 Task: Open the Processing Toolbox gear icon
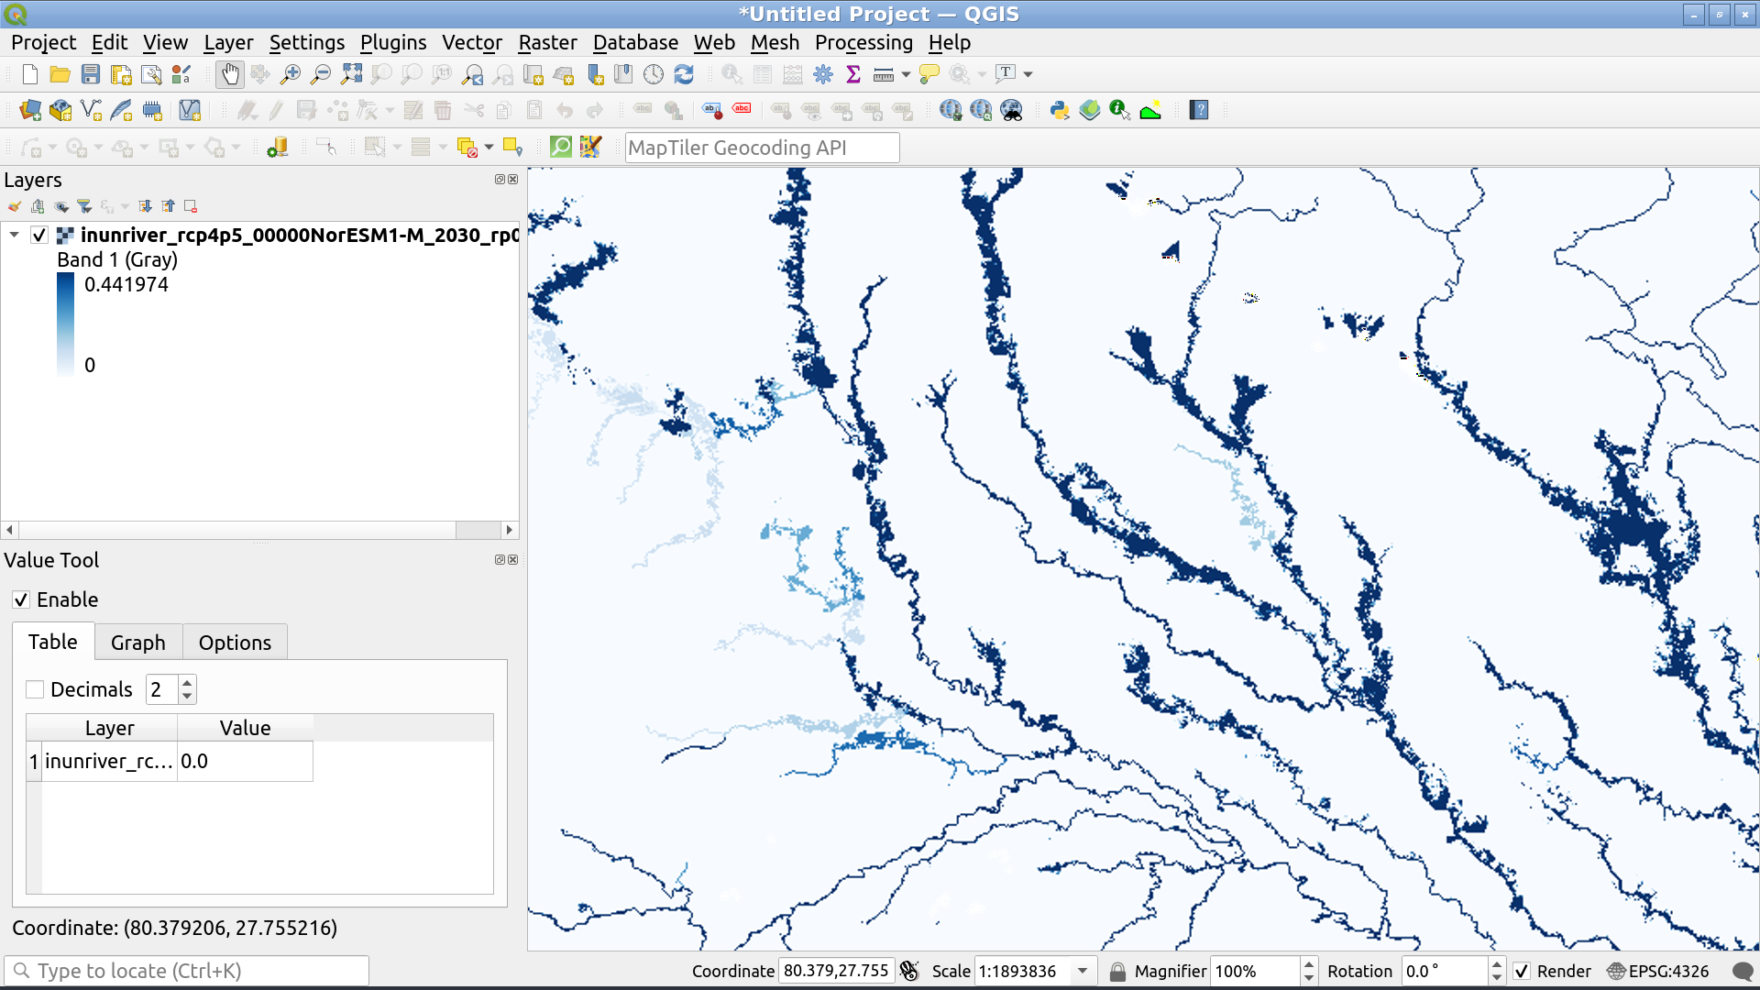coord(823,74)
